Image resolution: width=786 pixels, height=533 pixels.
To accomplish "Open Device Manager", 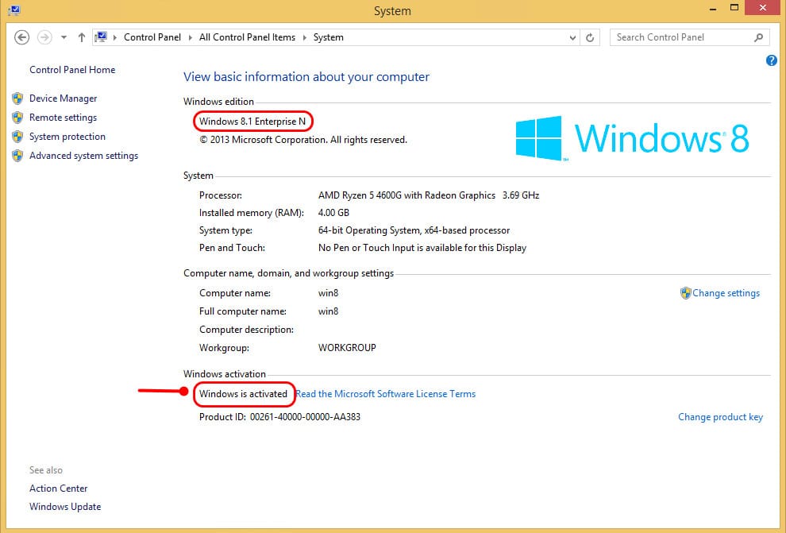I will [x=64, y=98].
